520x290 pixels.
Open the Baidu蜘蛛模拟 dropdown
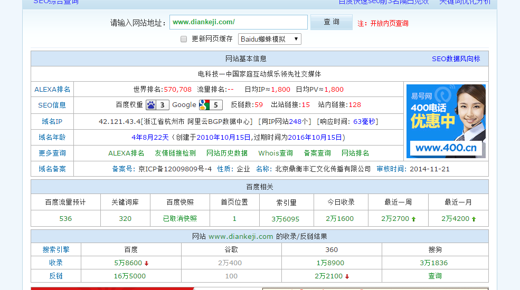[x=270, y=39]
